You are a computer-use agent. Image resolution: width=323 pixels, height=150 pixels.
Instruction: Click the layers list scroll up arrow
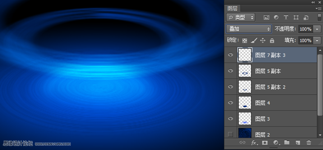320,50
